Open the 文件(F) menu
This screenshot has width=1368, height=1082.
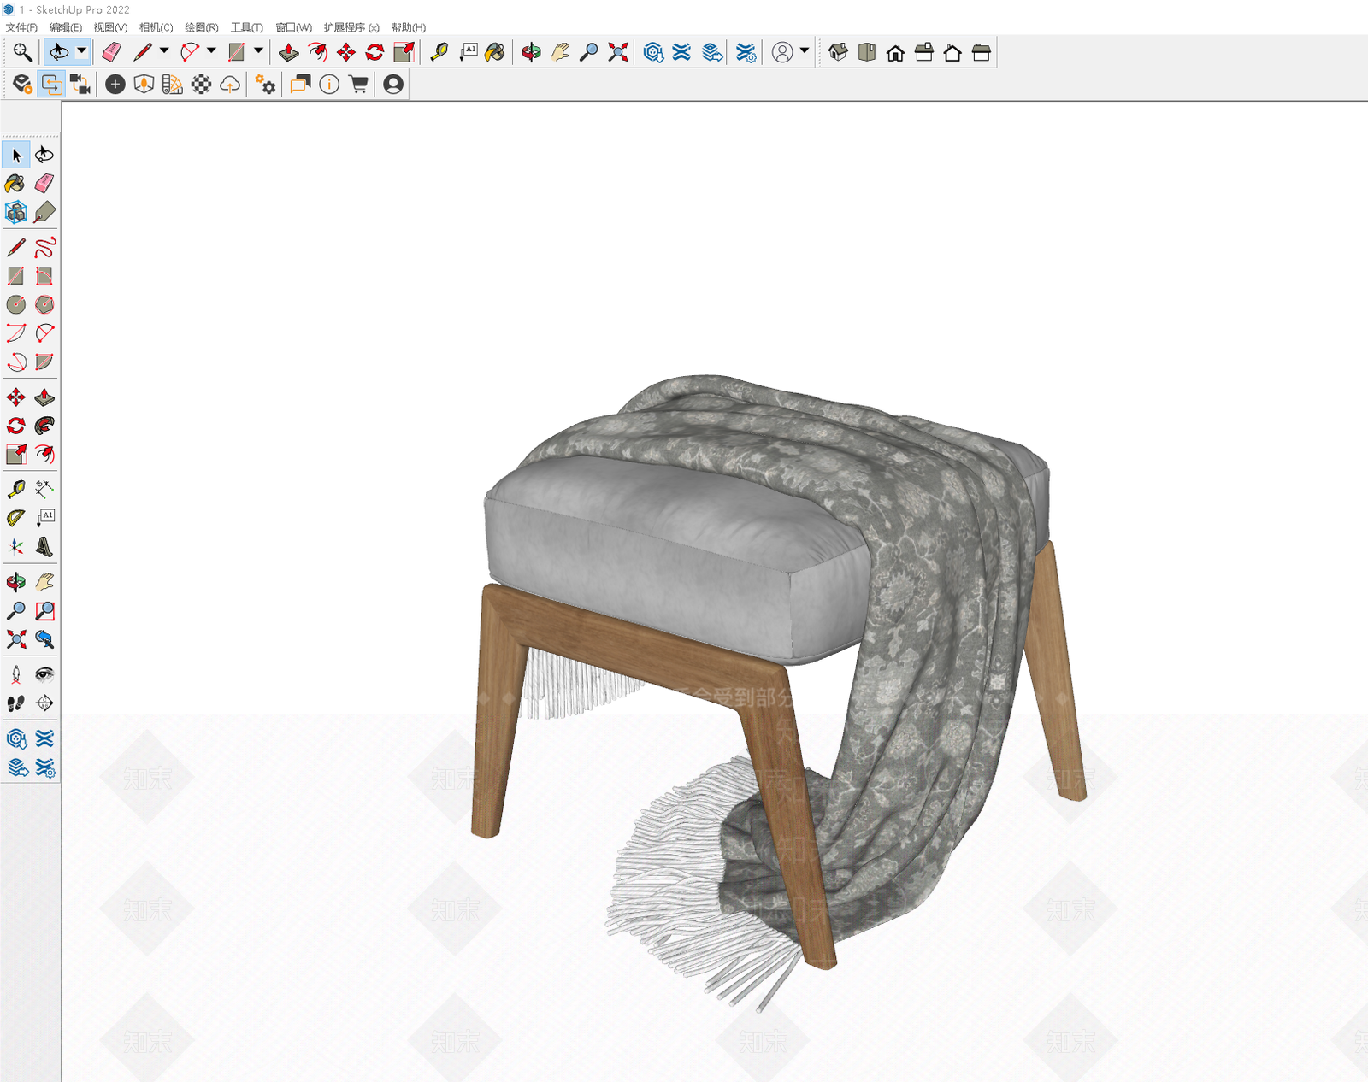pos(21,27)
